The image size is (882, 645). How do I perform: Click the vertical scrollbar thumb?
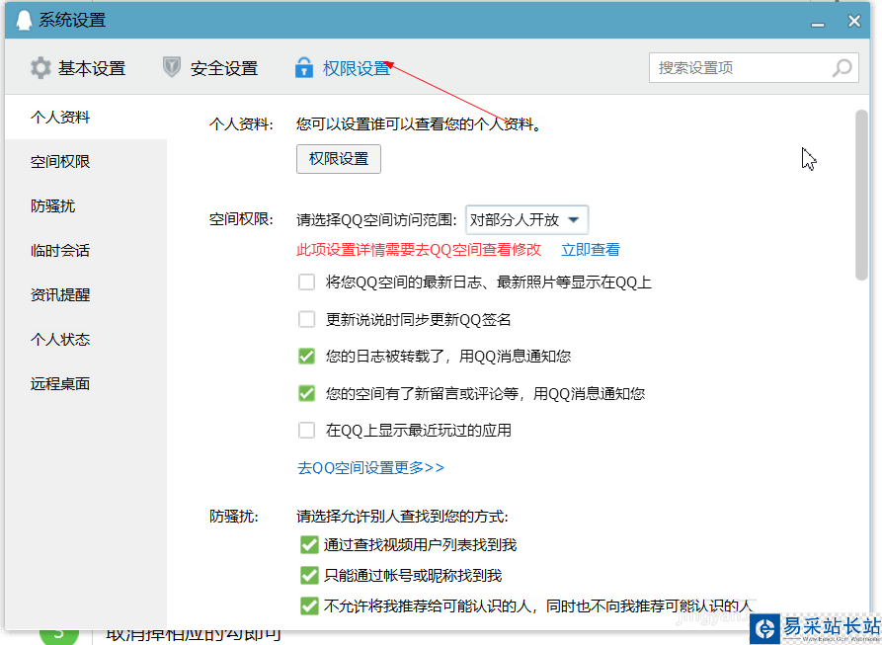click(x=861, y=195)
